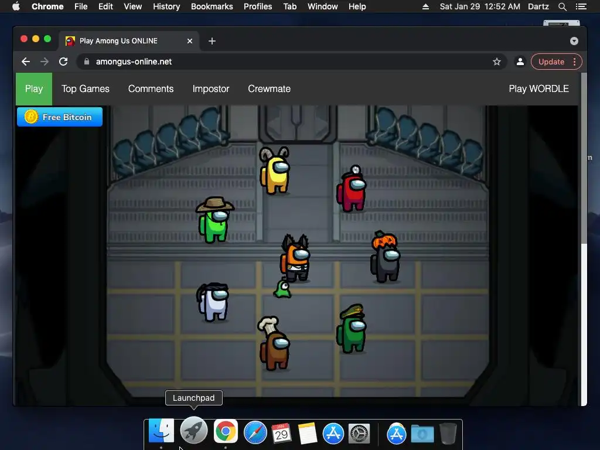Open the Comments section link
This screenshot has height=450, width=600.
pyautogui.click(x=151, y=89)
